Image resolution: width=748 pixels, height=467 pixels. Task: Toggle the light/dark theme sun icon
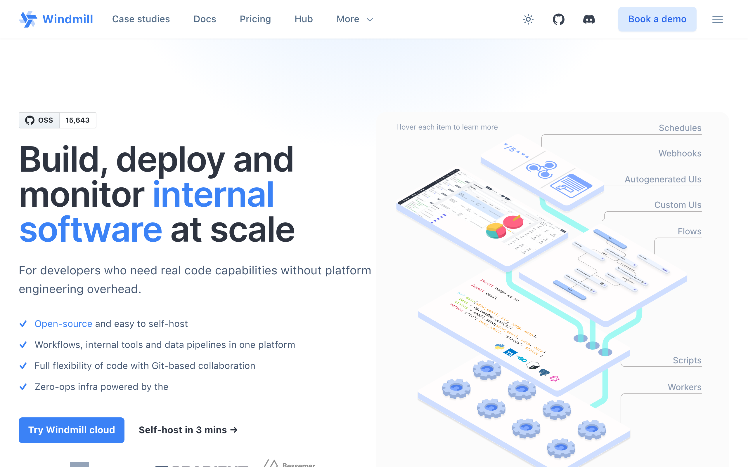tap(528, 19)
